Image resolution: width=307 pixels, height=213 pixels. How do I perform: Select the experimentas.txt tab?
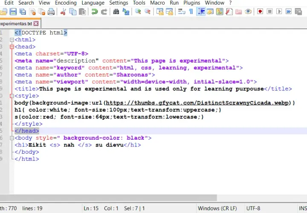16,24
